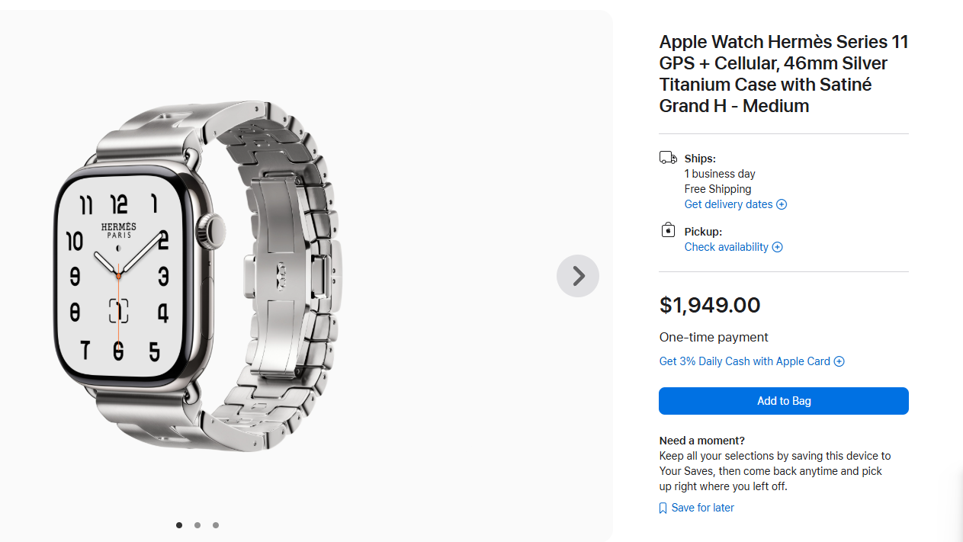Open the info icon after Apple Card offer
This screenshot has height=542, width=963.
coord(839,361)
